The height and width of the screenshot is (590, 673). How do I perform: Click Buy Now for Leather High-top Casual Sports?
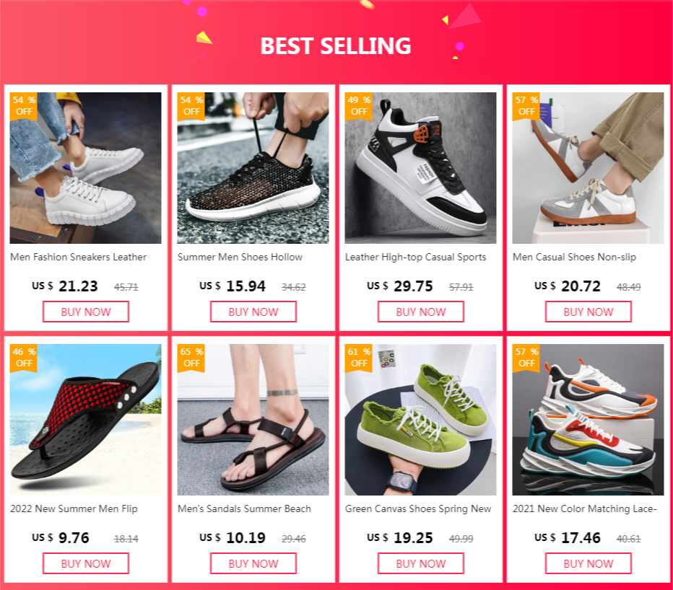pos(420,312)
